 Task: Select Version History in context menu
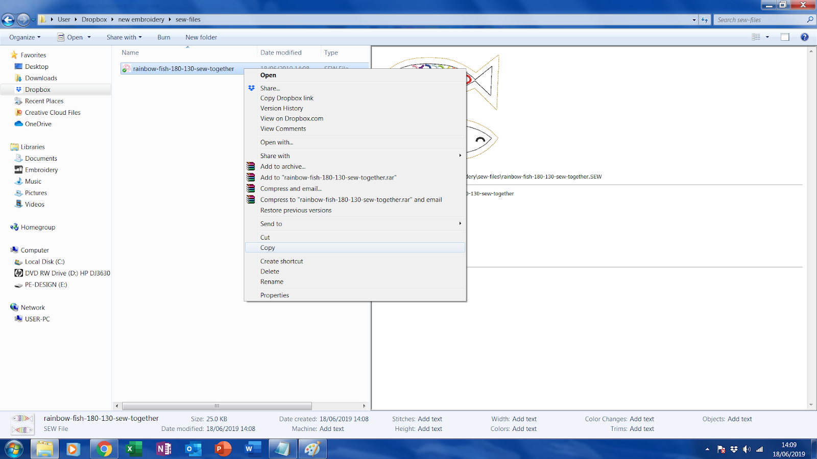pos(355,108)
